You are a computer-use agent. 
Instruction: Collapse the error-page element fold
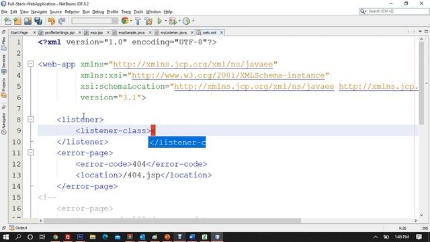click(x=31, y=153)
